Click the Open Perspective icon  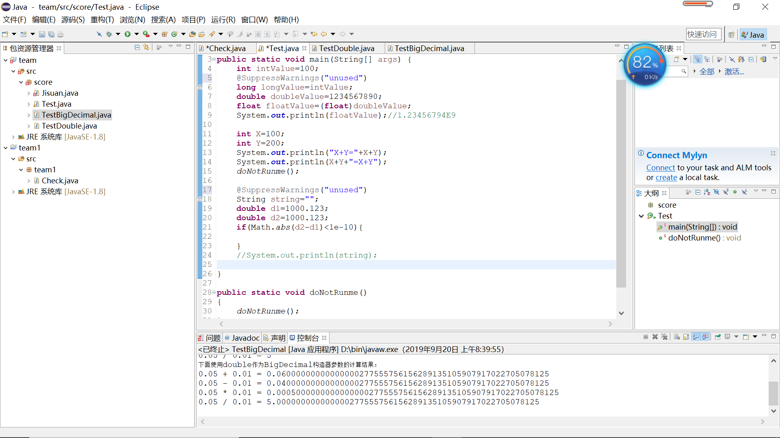(x=731, y=35)
